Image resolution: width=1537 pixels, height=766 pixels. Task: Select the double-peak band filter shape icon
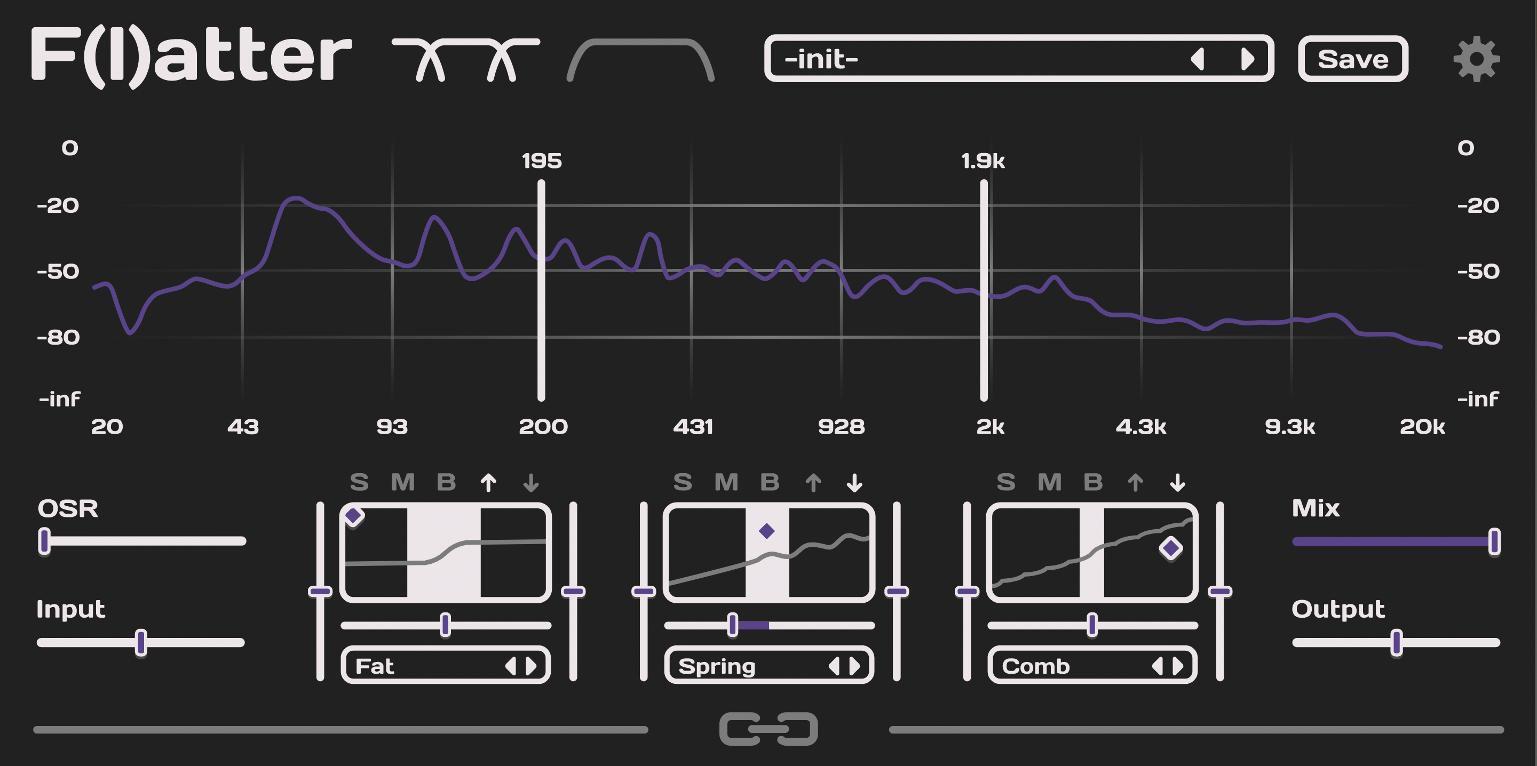465,59
